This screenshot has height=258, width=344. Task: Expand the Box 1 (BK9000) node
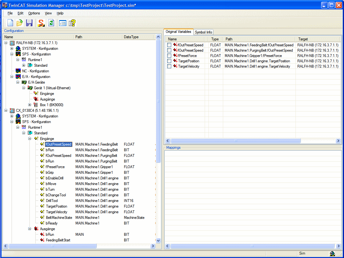point(30,105)
